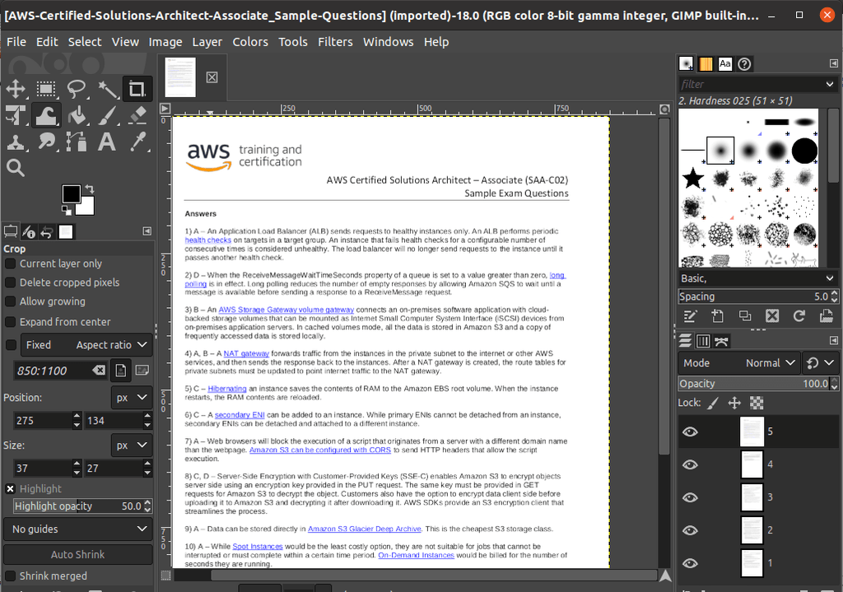The image size is (843, 592).
Task: Lock pixels of the layer
Action: (712, 403)
